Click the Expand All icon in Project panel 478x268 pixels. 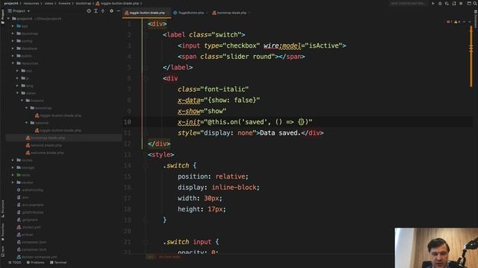(x=96, y=11)
